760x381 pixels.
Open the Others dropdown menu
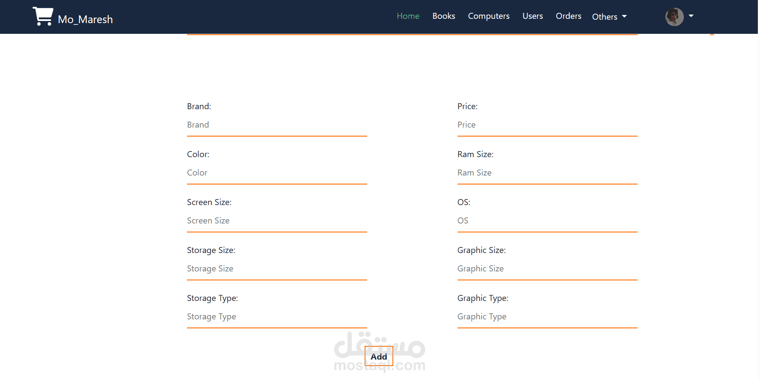coord(609,17)
